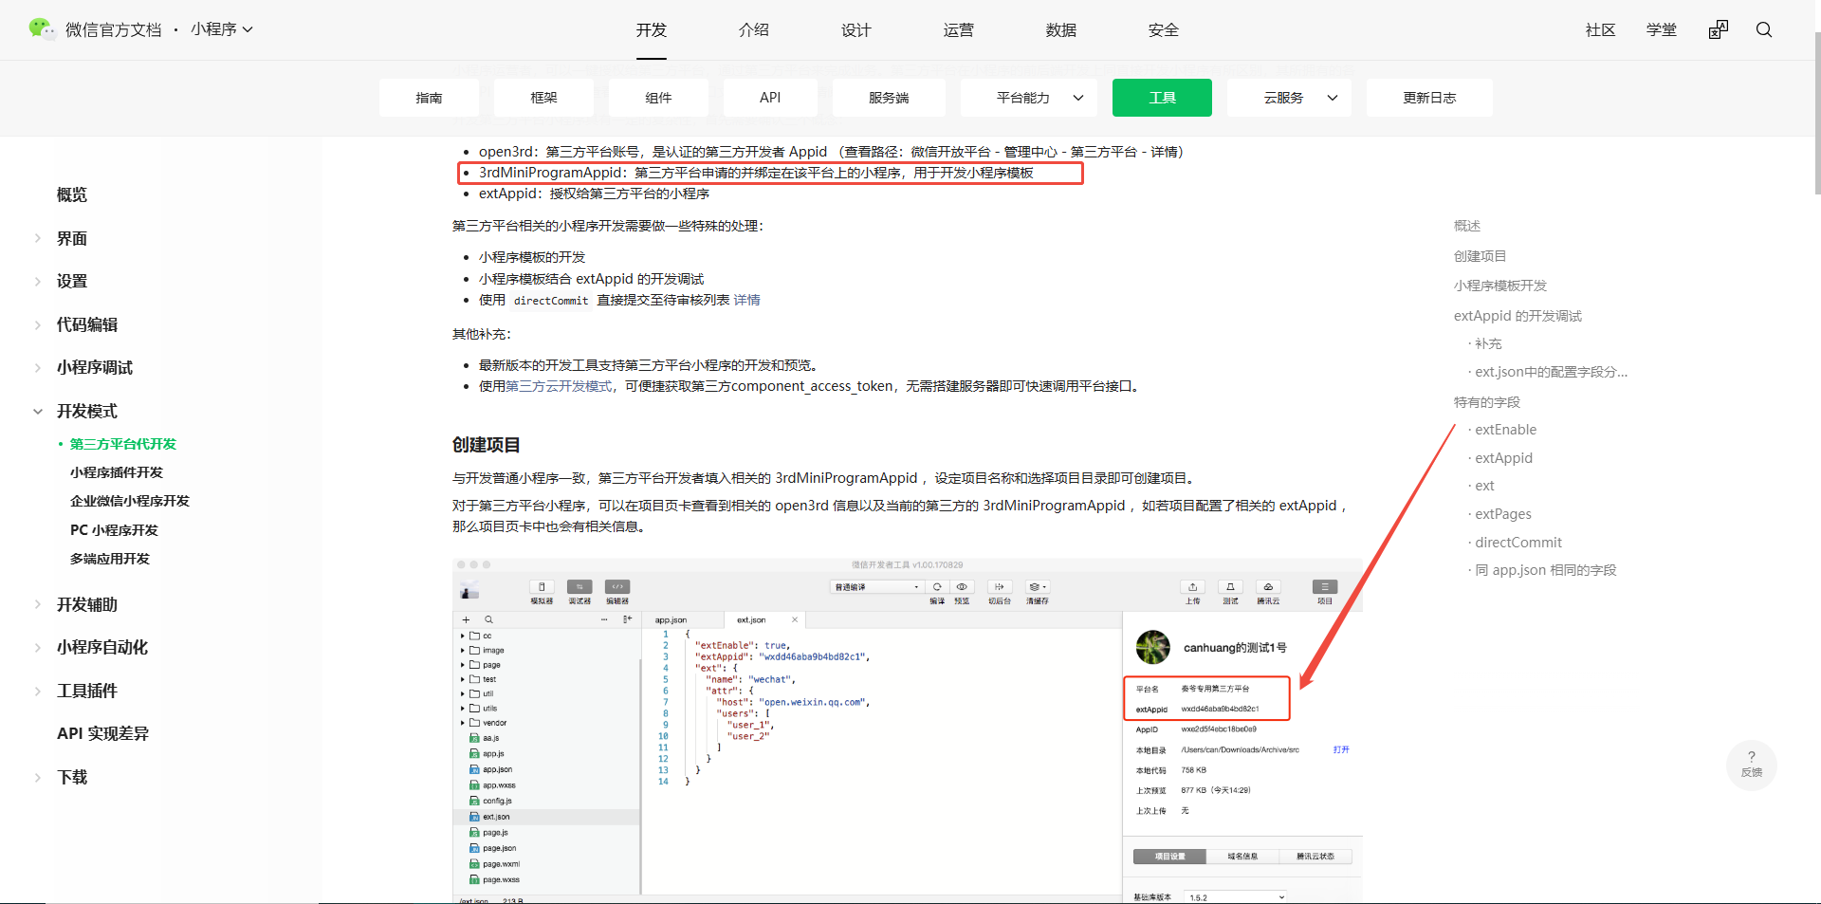Open 小程序插件开发 in the sidebar
The width and height of the screenshot is (1821, 904).
117,472
